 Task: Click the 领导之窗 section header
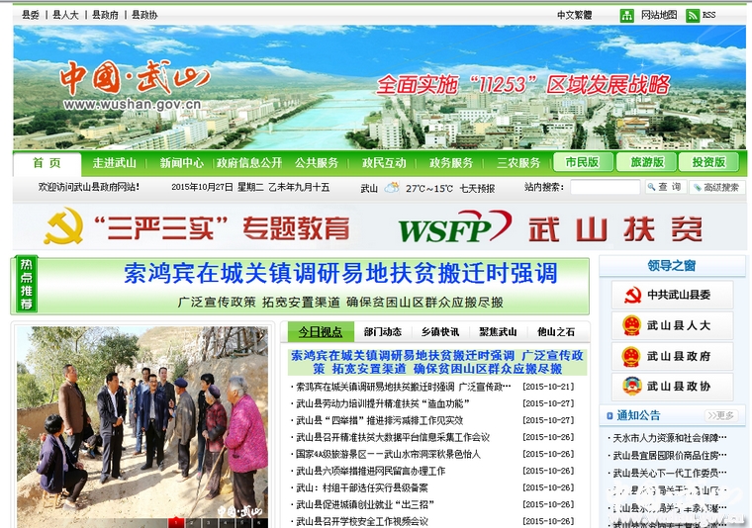[x=672, y=266]
